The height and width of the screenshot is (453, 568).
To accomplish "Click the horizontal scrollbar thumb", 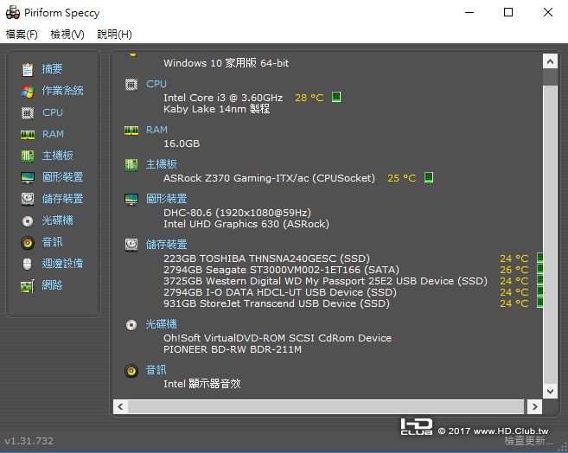I will pyautogui.click(x=326, y=406).
